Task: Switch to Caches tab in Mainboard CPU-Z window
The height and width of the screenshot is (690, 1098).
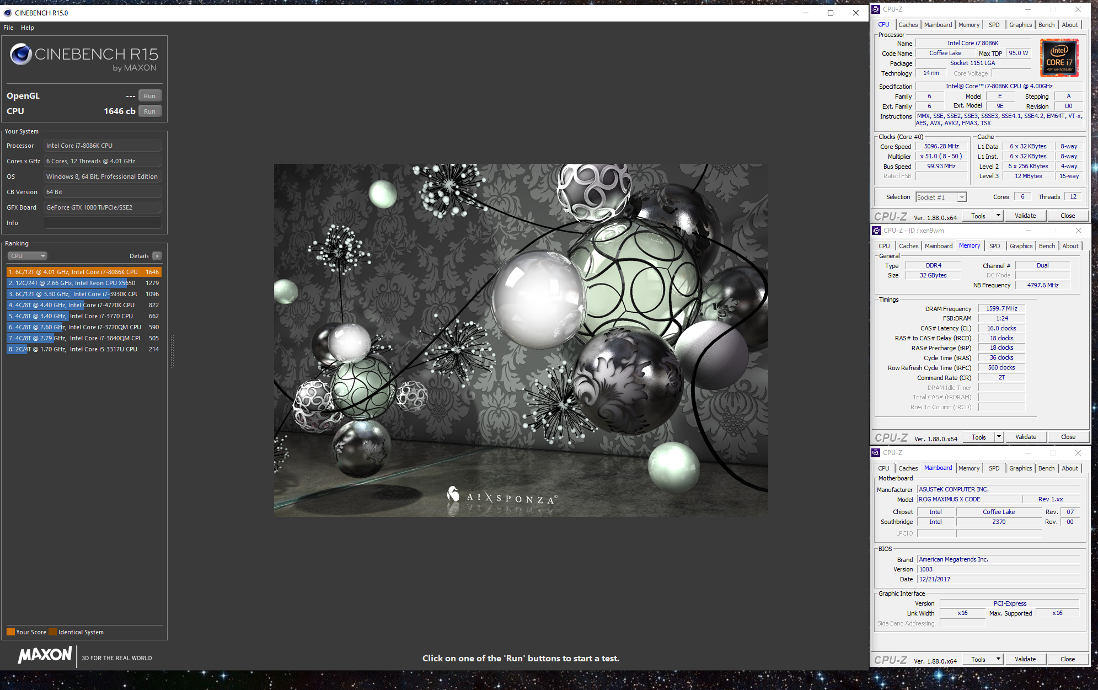Action: (908, 468)
